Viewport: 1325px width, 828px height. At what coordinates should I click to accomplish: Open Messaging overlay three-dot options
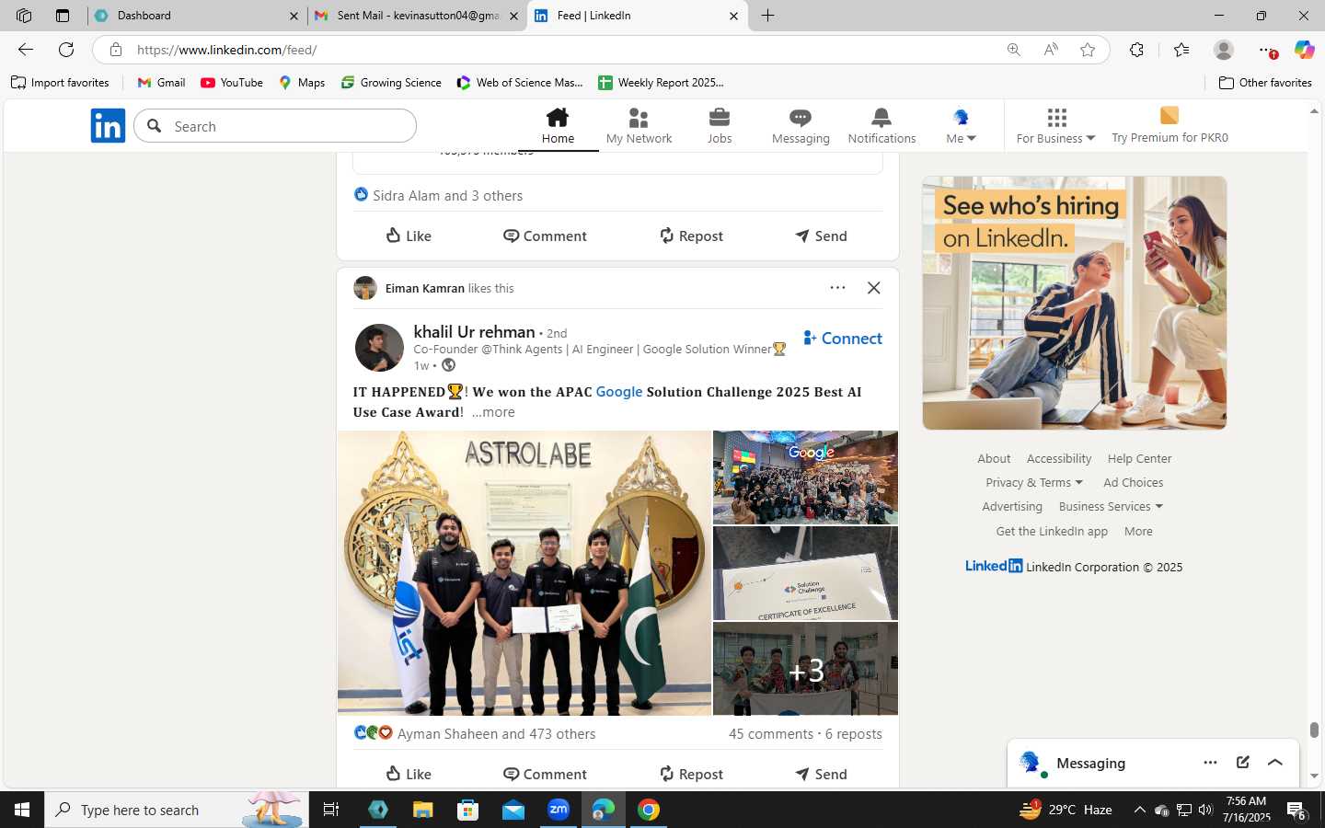click(x=1210, y=762)
